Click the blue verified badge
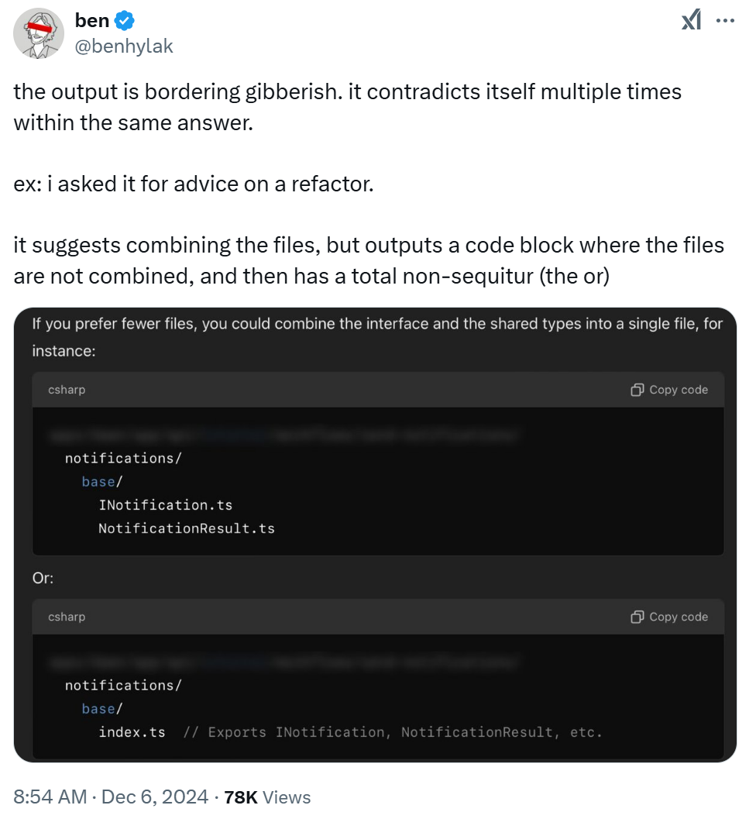Image resolution: width=756 pixels, height=819 pixels. (125, 22)
